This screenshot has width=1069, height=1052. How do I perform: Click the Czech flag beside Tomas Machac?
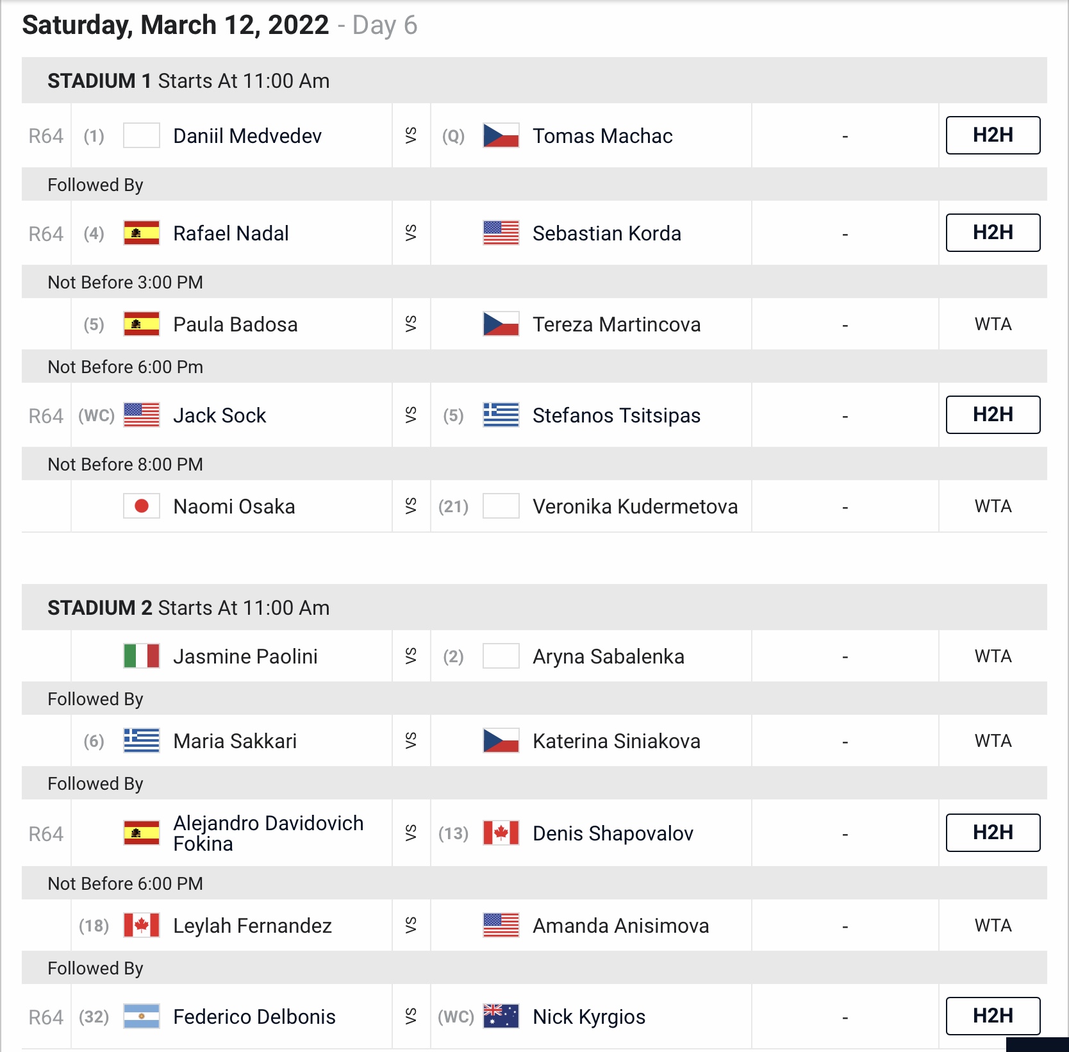[x=501, y=136]
